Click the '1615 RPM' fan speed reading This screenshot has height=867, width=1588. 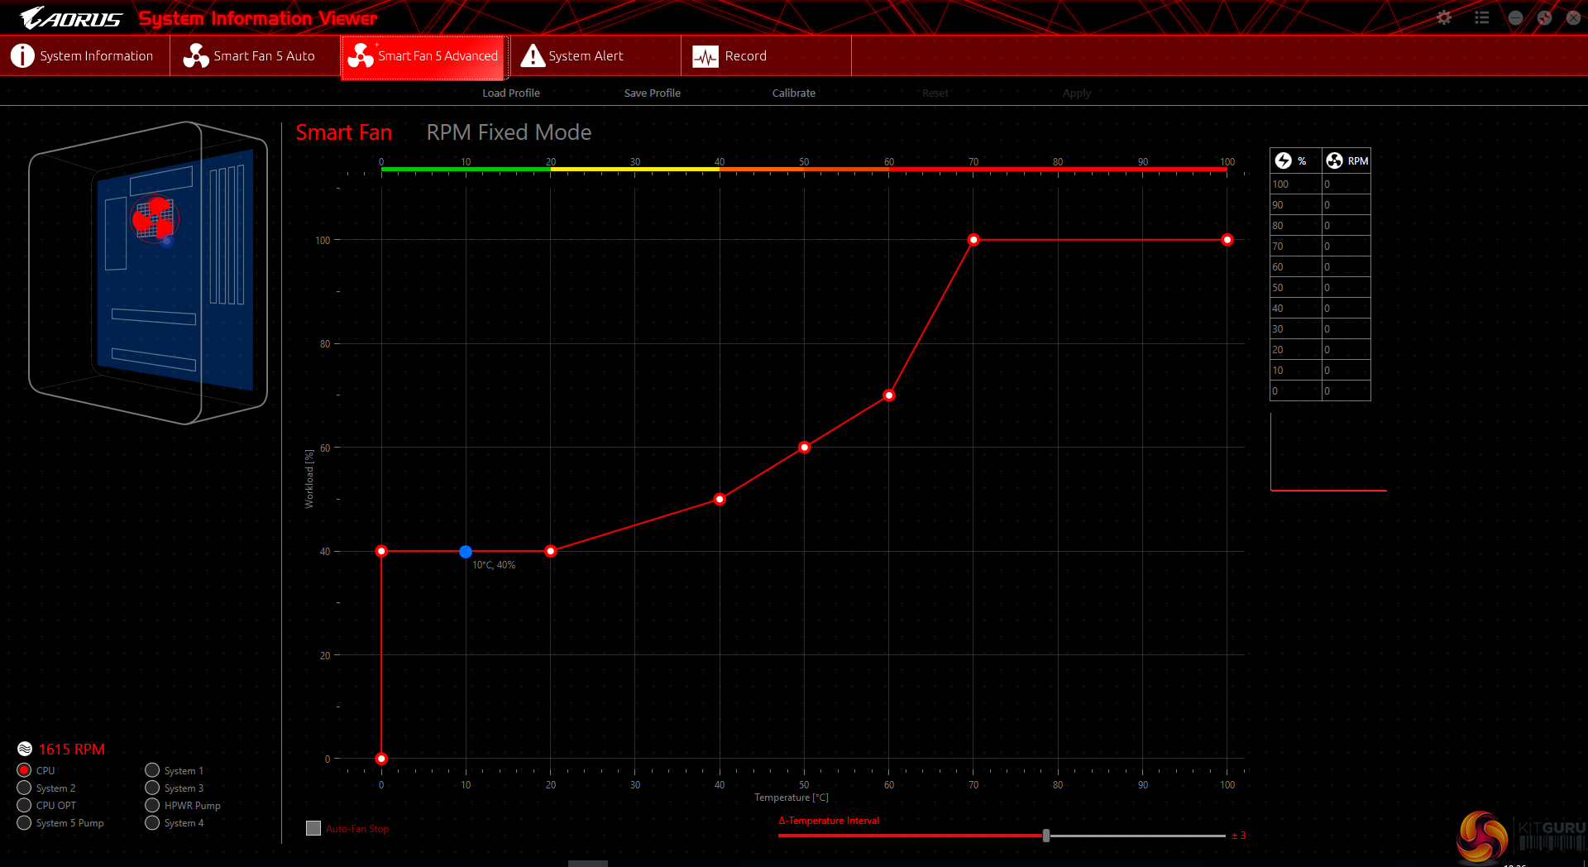[72, 749]
